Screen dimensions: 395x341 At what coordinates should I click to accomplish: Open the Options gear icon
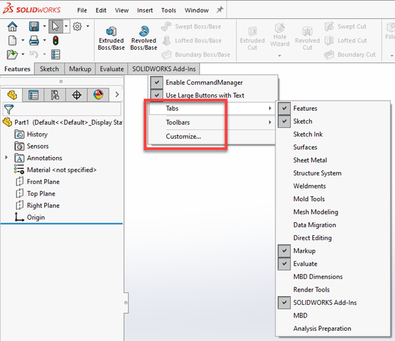pyautogui.click(x=77, y=26)
